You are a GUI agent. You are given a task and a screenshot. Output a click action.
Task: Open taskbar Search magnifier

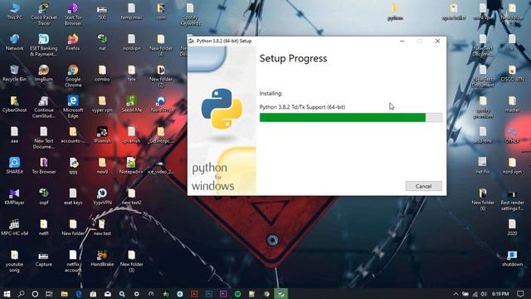pyautogui.click(x=21, y=293)
